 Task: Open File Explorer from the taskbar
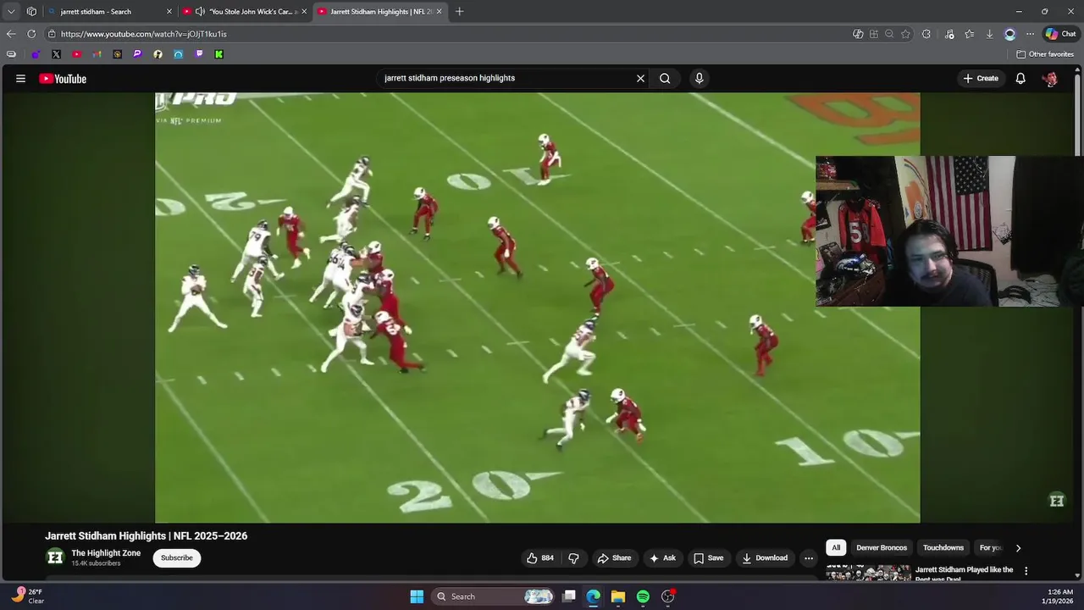[618, 596]
